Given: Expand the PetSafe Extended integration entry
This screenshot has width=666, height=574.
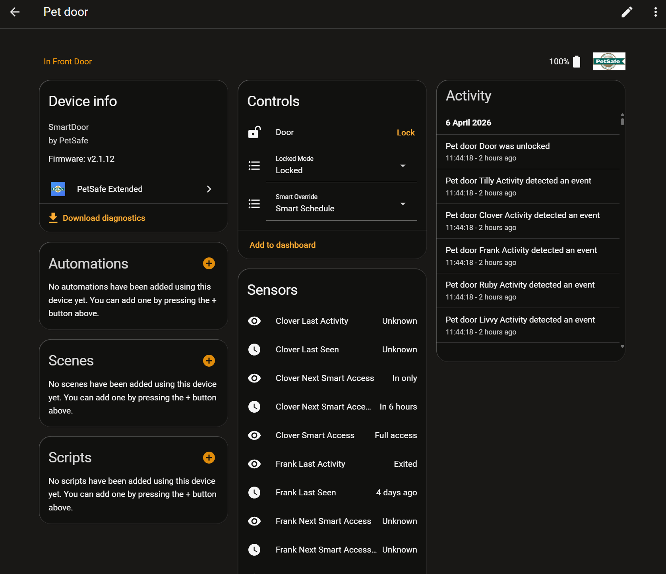Looking at the screenshot, I should [x=134, y=189].
